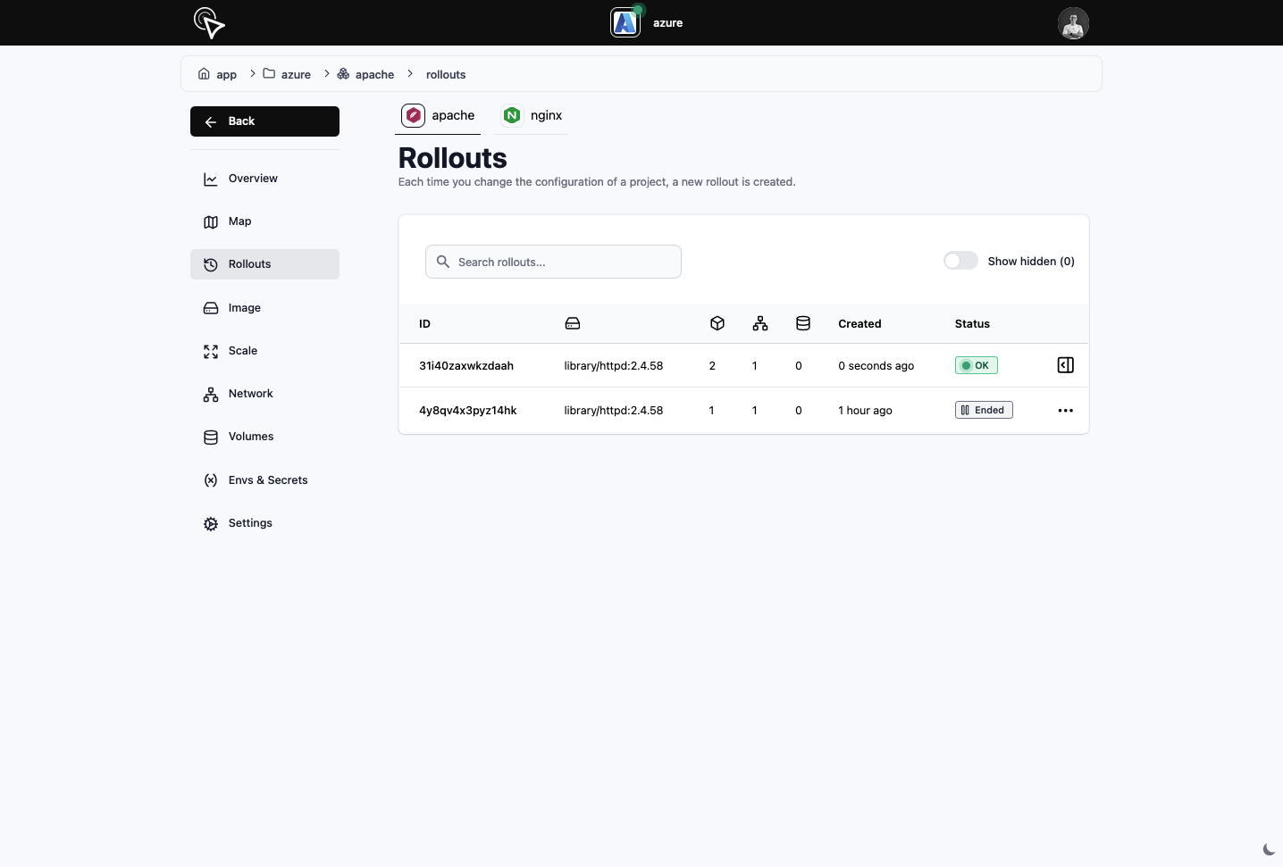
Task: Open the azure organization switcher
Action: (x=647, y=23)
